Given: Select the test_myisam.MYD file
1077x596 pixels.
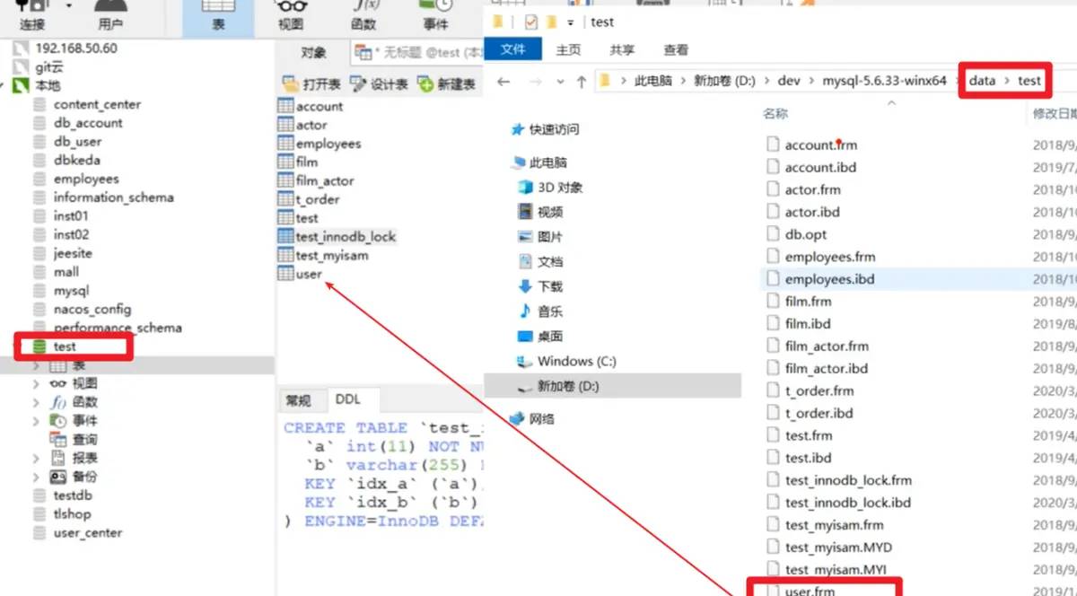Looking at the screenshot, I should (837, 547).
